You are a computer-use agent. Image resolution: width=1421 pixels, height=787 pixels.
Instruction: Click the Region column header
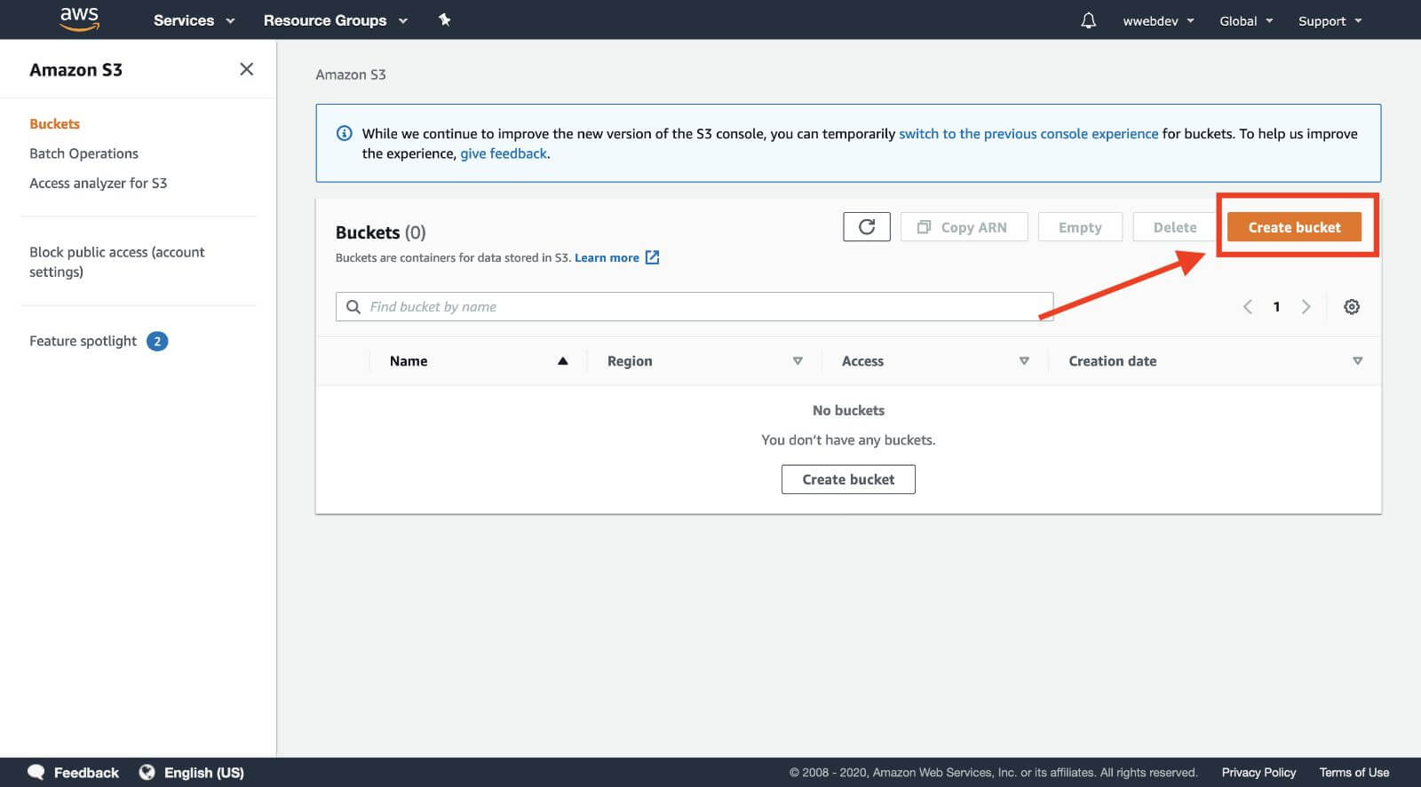[x=630, y=361]
